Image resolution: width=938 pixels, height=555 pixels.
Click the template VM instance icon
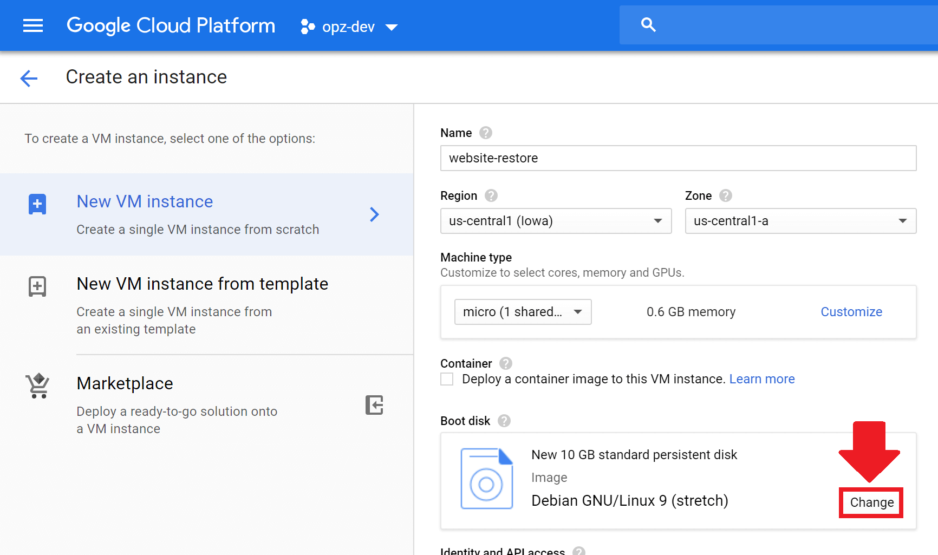(x=37, y=286)
